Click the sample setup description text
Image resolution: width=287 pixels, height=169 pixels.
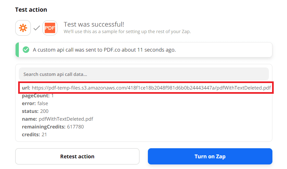(127, 32)
